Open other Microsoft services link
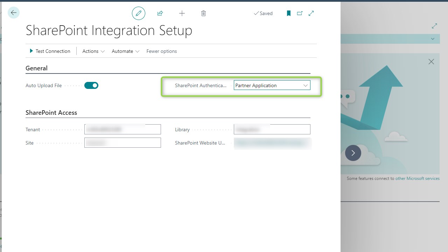 point(418,178)
